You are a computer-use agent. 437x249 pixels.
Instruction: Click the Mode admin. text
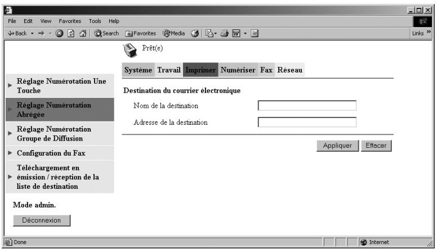[34, 205]
